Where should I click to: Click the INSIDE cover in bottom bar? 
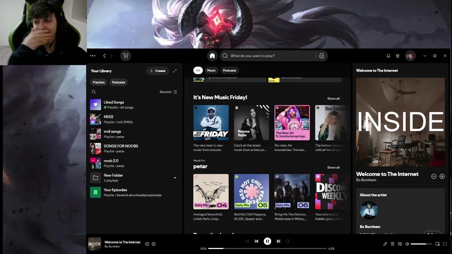(x=95, y=244)
